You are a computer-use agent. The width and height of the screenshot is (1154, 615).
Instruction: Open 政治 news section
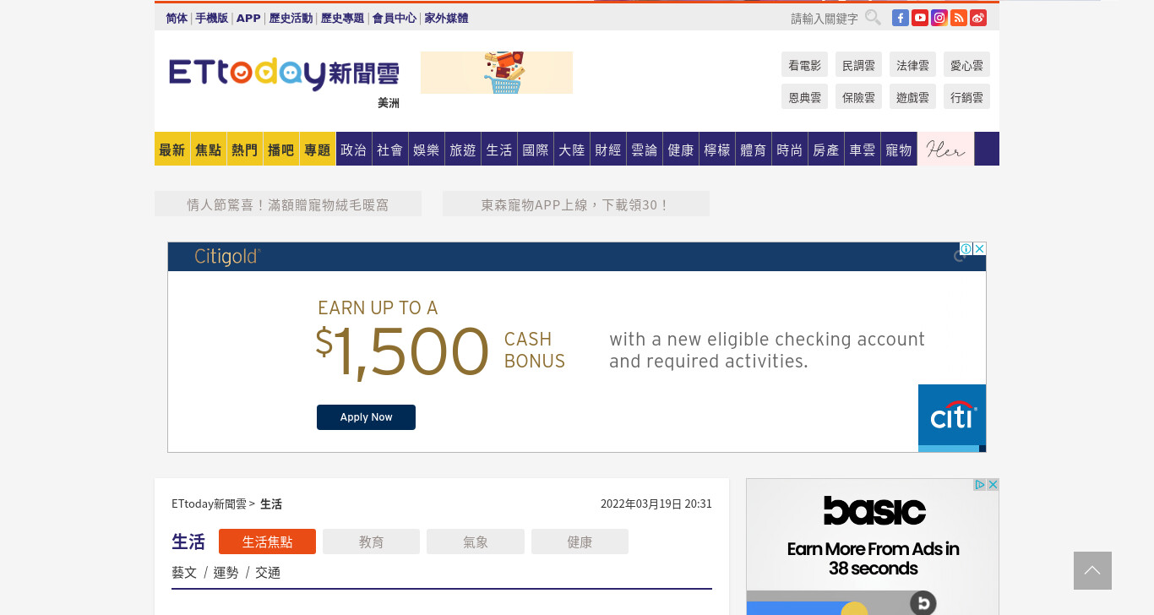354,149
